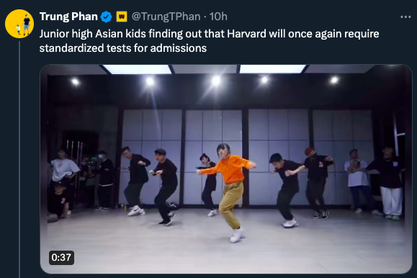Open Trung Phan's round profile avatar
Image resolution: width=417 pixels, height=278 pixels.
19,24
